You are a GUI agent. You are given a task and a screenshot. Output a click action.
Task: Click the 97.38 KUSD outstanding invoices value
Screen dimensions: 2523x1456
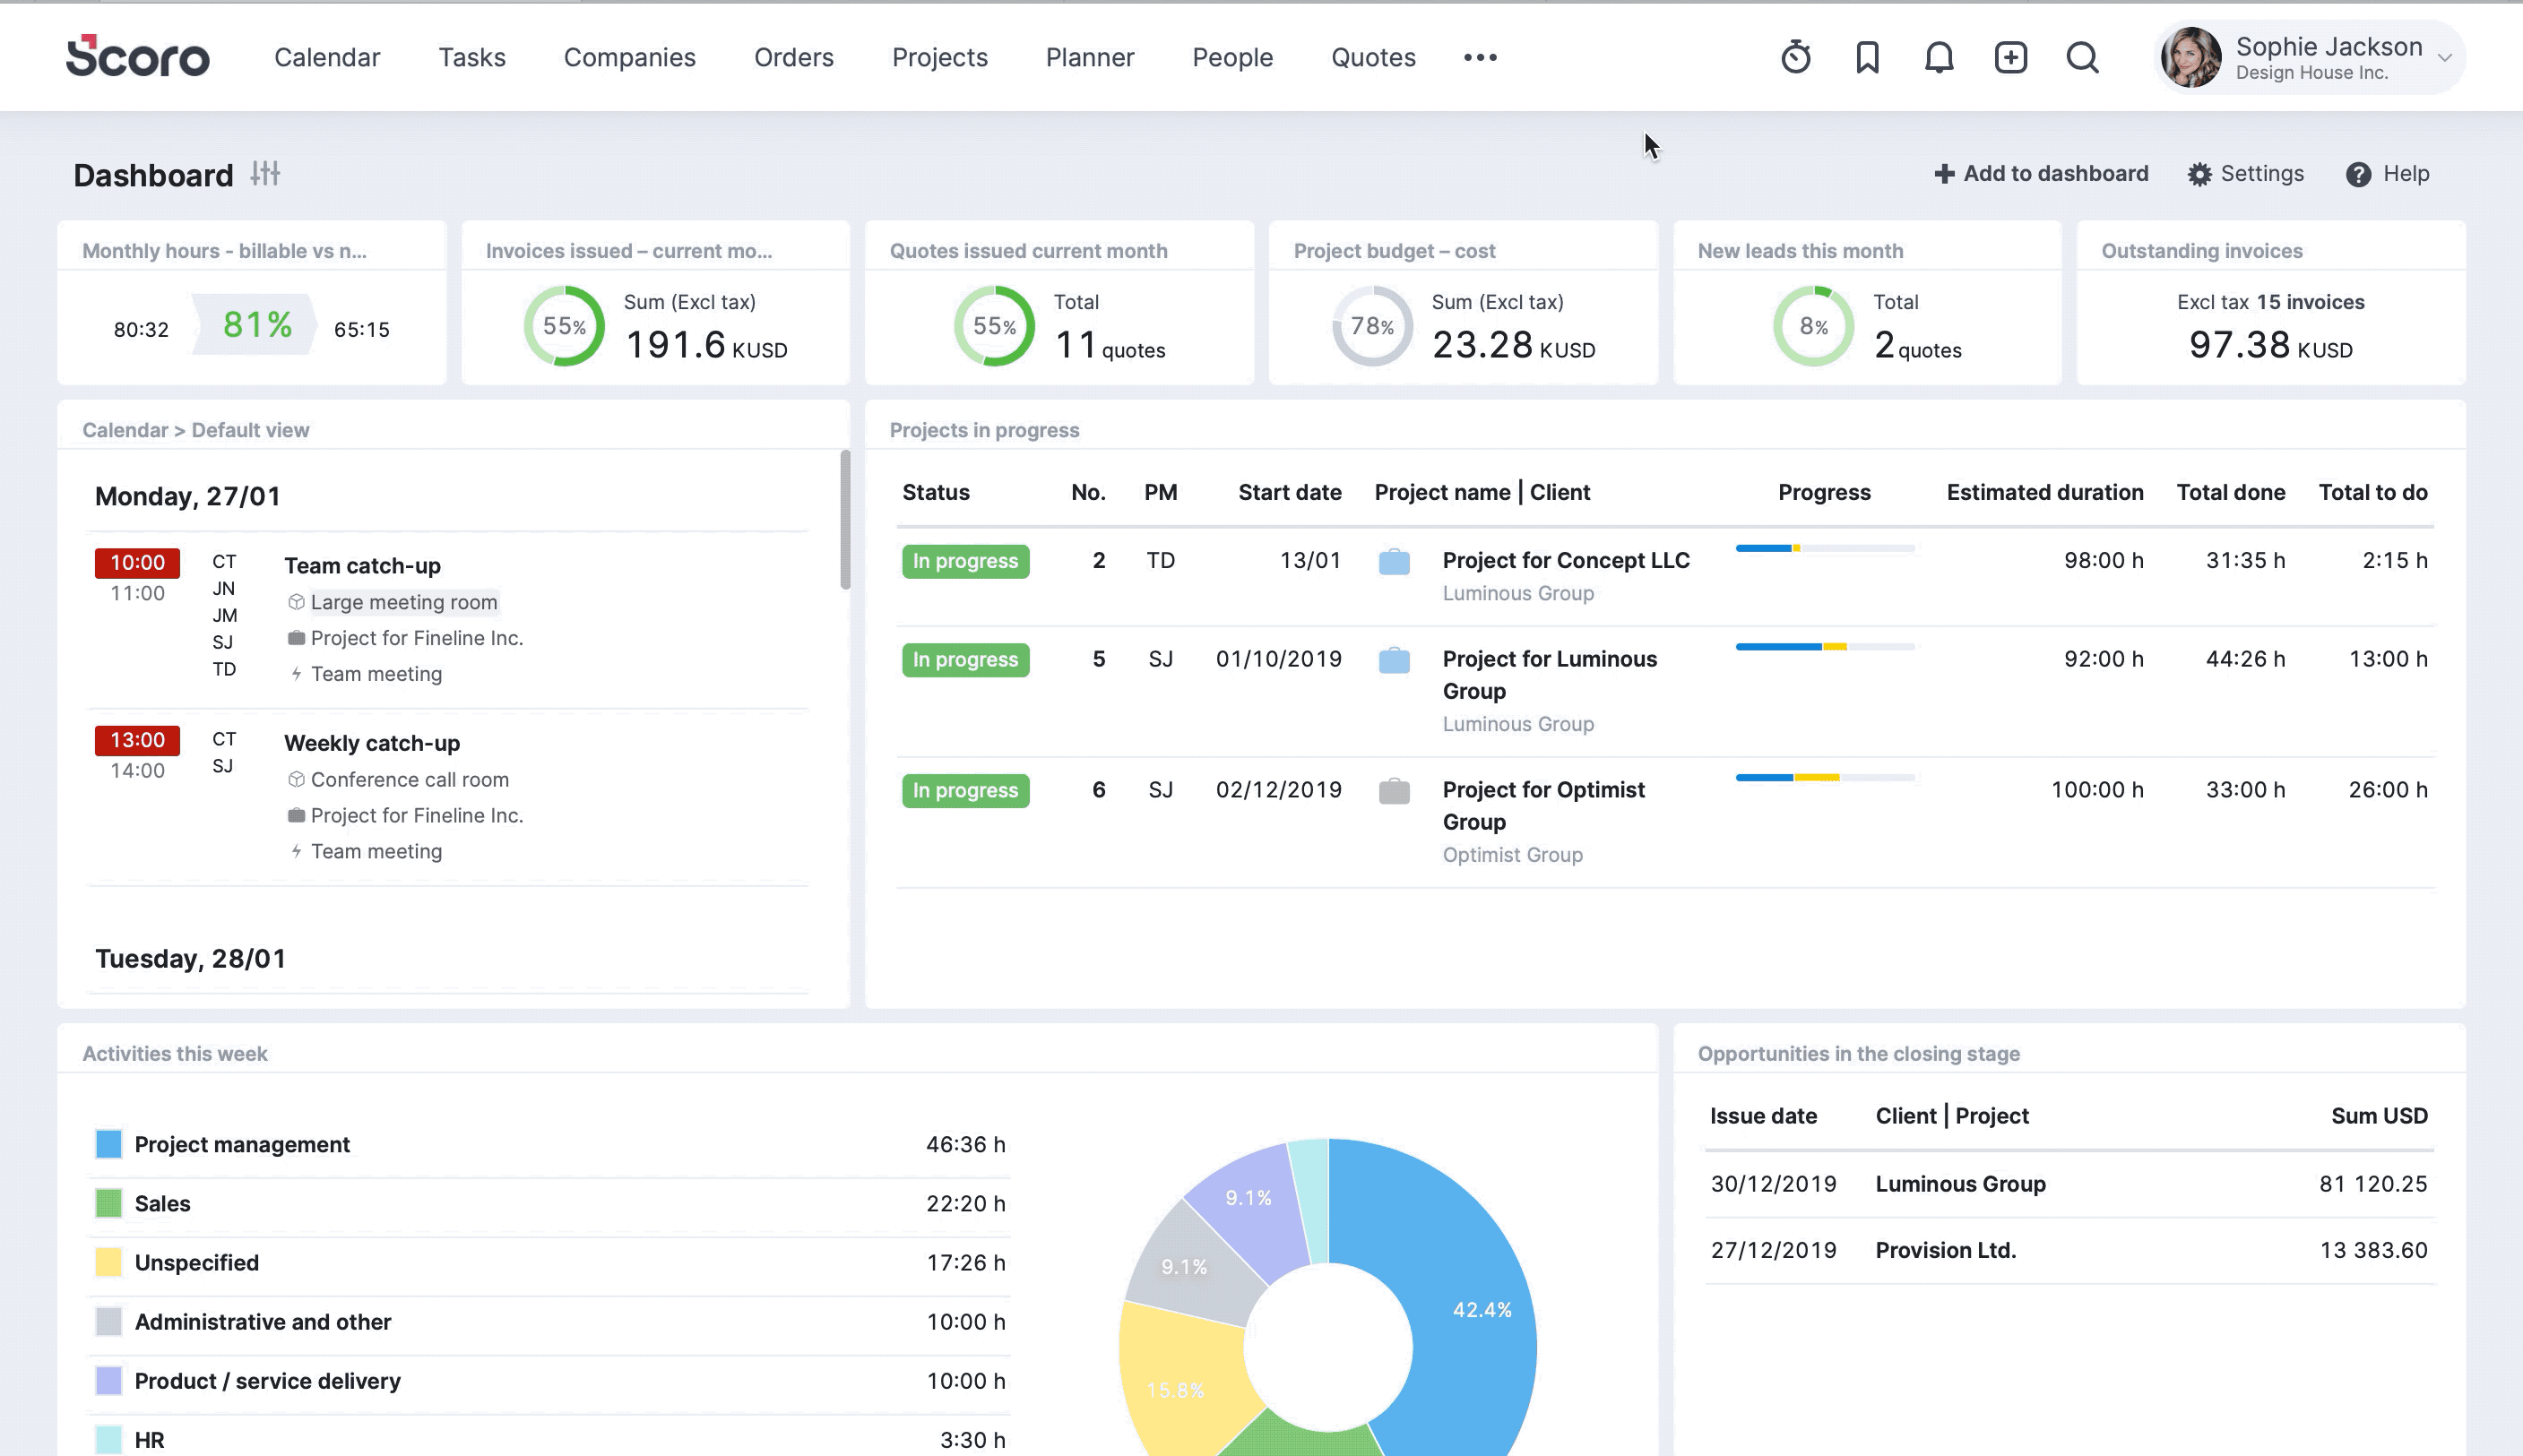pos(2270,346)
